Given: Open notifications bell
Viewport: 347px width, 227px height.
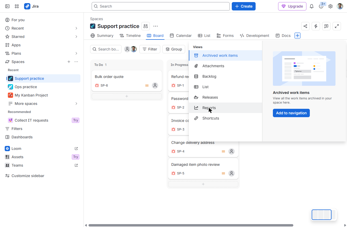Looking at the screenshot, I should (x=312, y=6).
